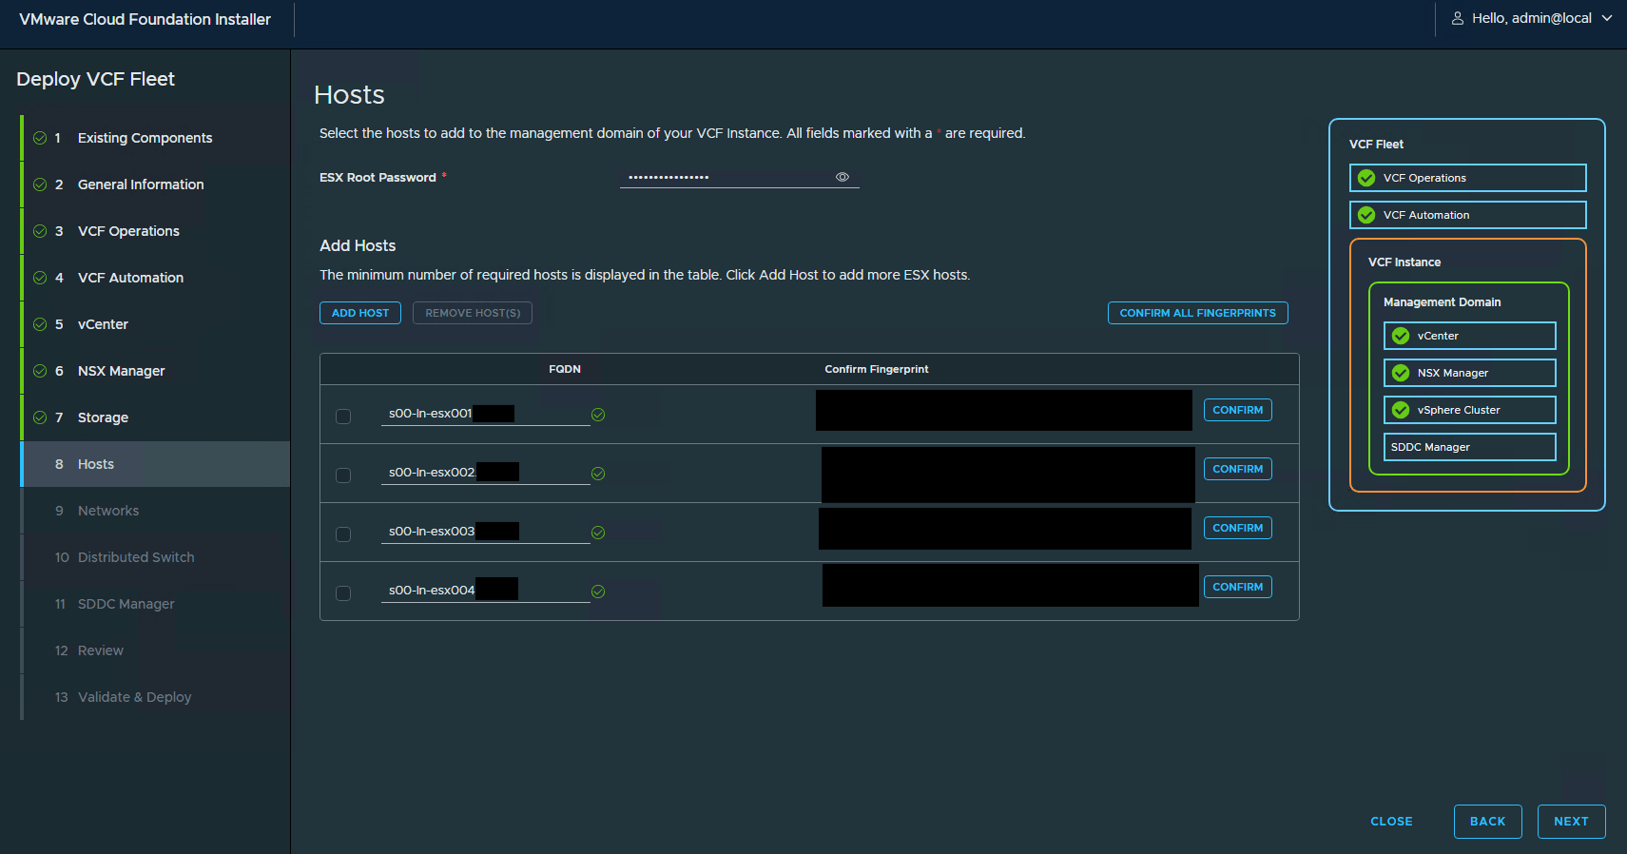Click the vSphere Cluster box in Management Domain
Screen dimensions: 1627x854
1469,410
